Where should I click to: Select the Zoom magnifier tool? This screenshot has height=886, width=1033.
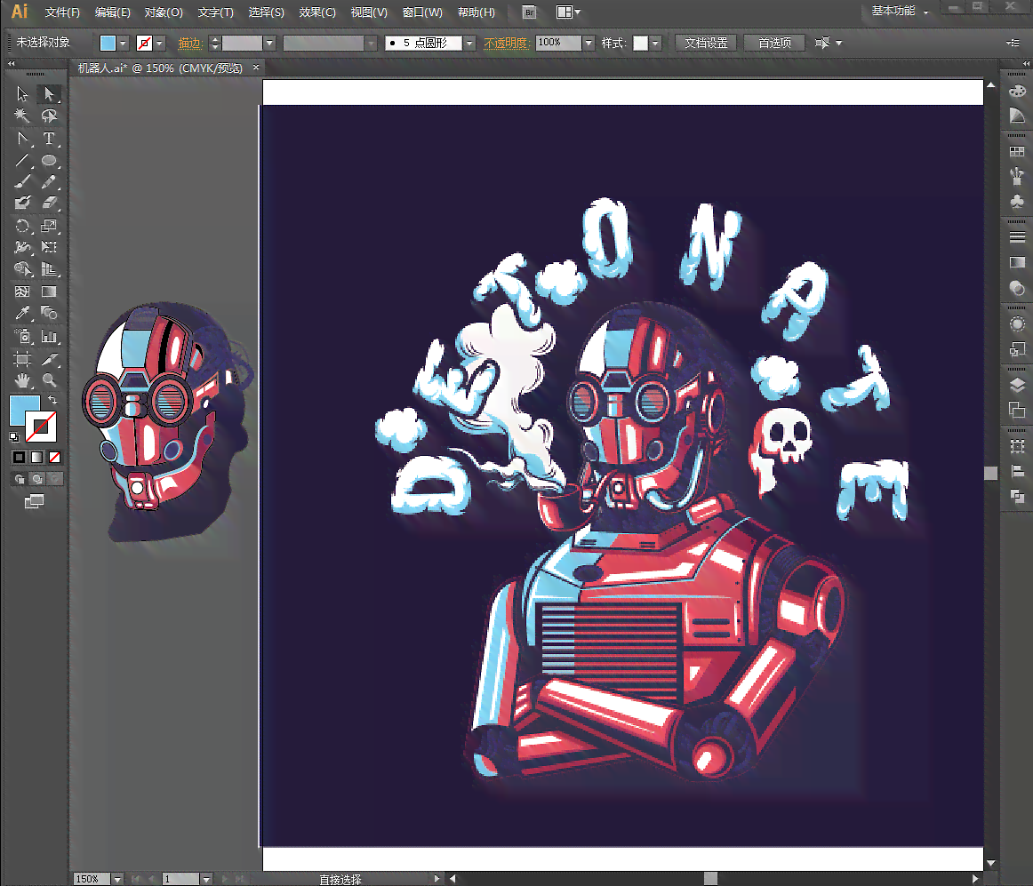49,380
